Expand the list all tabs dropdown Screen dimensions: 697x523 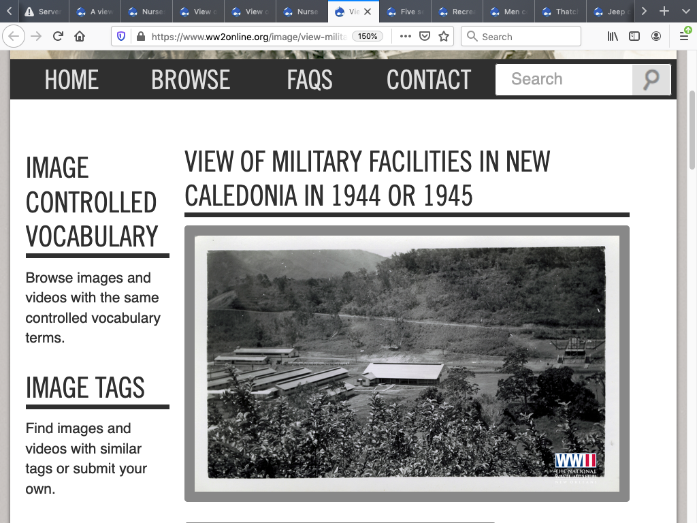685,12
